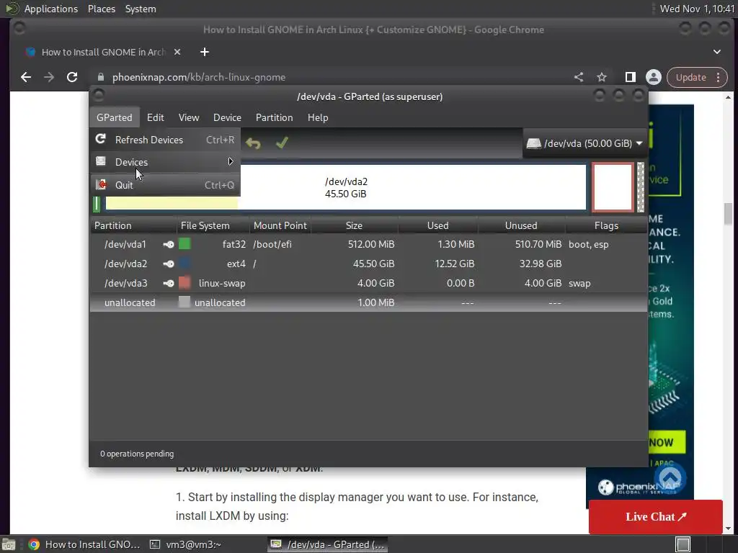This screenshot has height=553, width=738.
Task: Select /dev/vda2 block in the disk map
Action: click(345, 187)
